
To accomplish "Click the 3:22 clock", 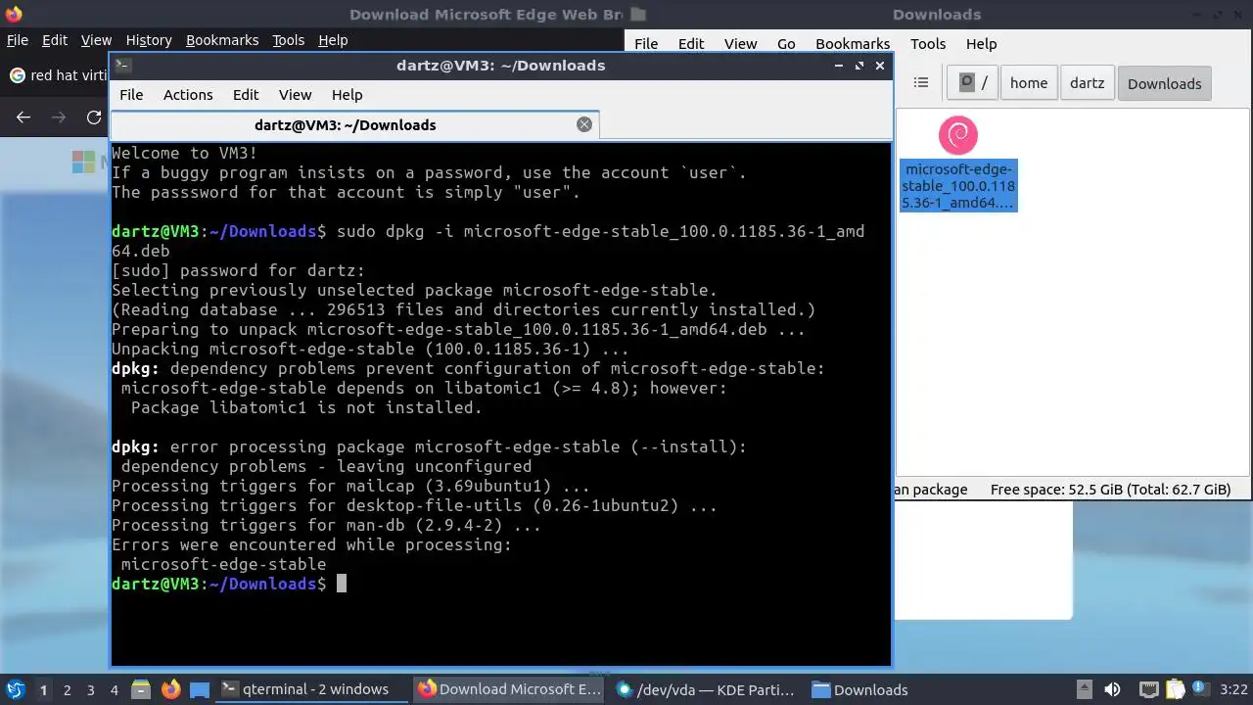I will (1233, 689).
